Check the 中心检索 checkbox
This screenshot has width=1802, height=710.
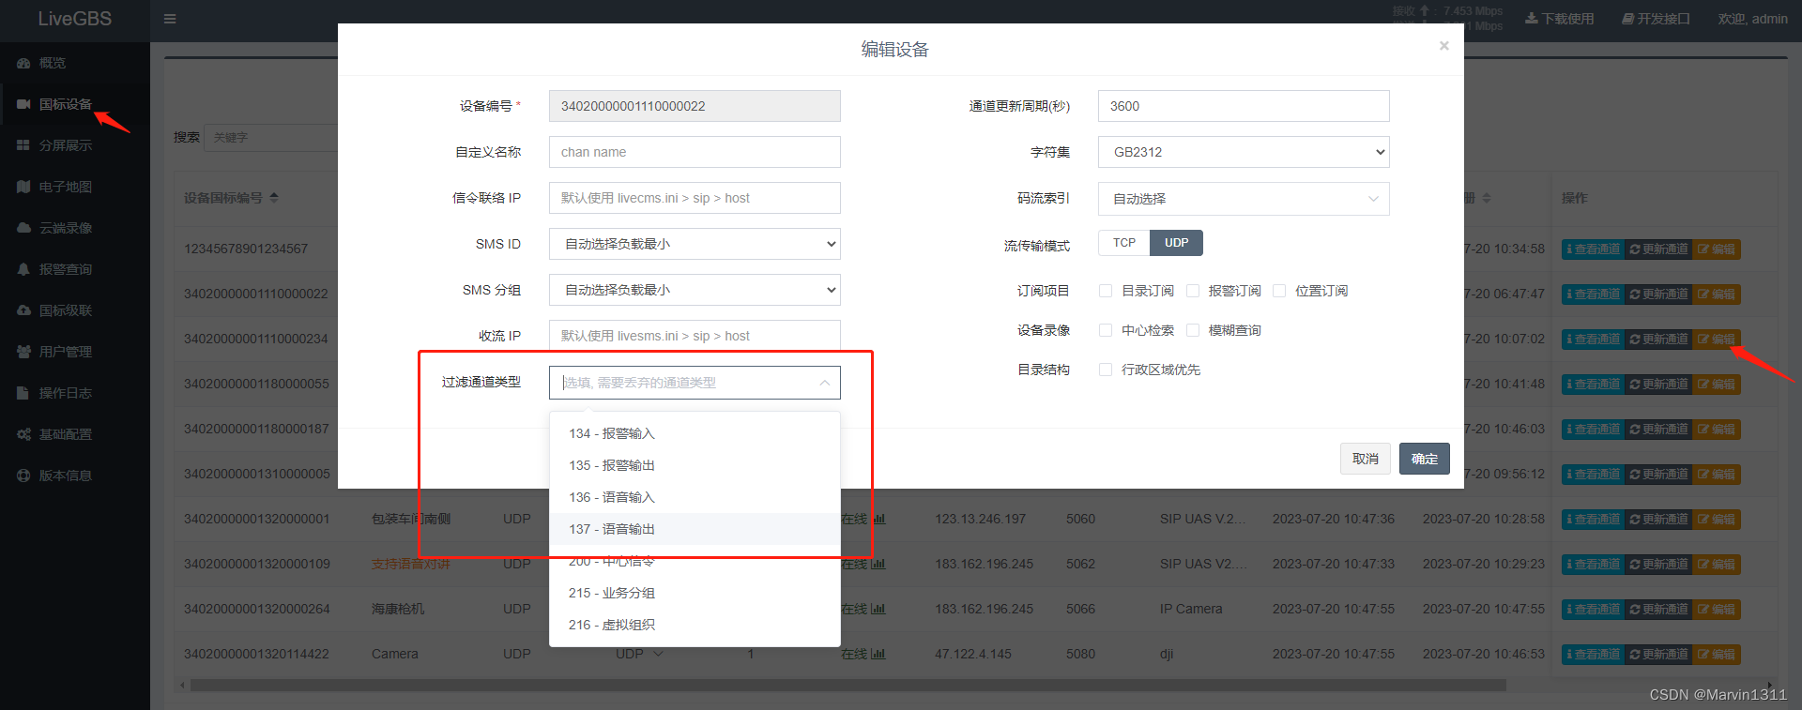point(1106,330)
